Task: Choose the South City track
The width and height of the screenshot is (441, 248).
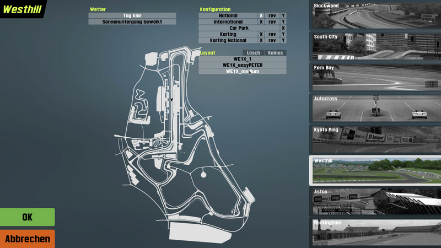Action: coord(376,46)
